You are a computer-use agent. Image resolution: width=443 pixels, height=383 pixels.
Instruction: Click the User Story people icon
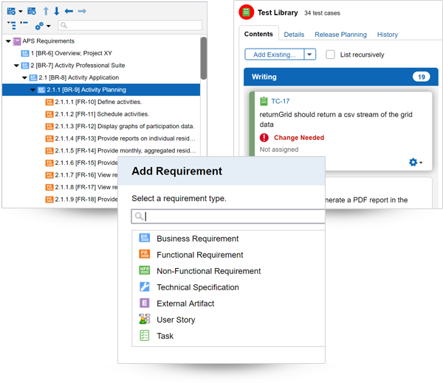coord(145,319)
